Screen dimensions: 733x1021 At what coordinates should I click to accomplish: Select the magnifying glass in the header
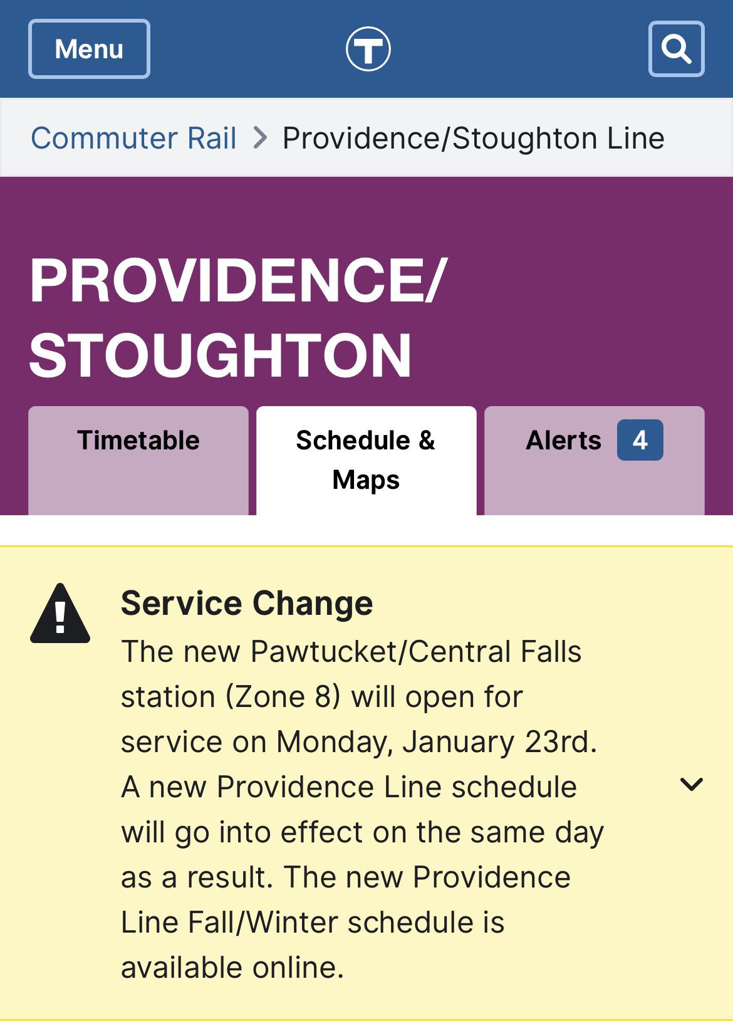click(x=676, y=49)
